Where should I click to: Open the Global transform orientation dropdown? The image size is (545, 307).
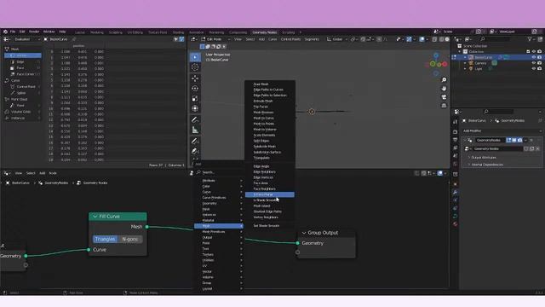[337, 39]
